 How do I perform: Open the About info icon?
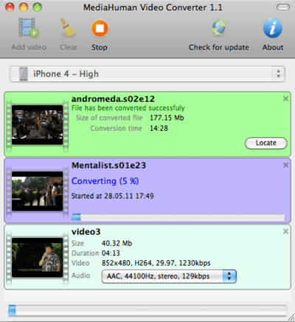pyautogui.click(x=273, y=28)
